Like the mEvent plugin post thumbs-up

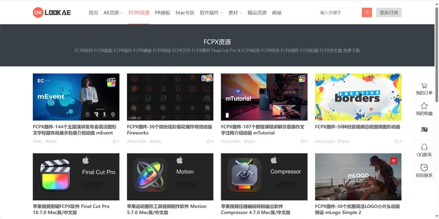point(115,142)
